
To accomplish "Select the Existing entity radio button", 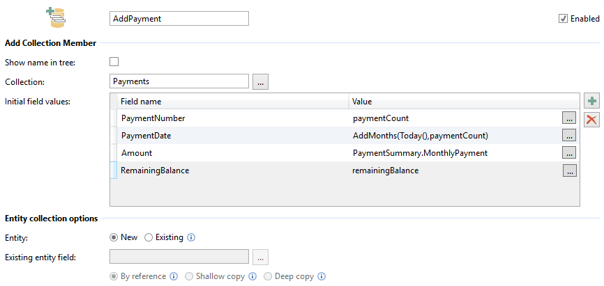I will [148, 237].
